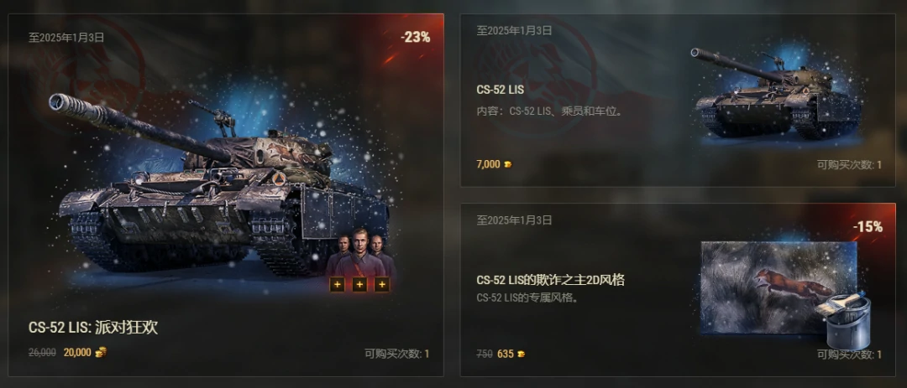
Task: Open the CS-52 LIS tank offer title
Action: pyautogui.click(x=501, y=90)
